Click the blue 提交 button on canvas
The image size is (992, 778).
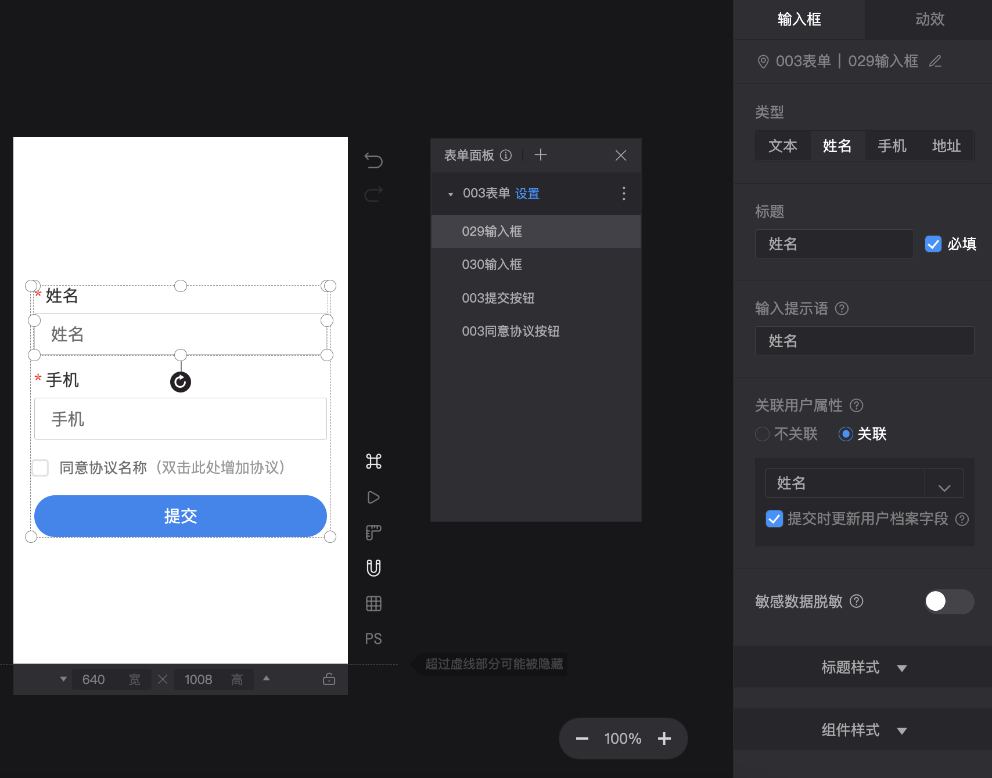[x=181, y=516]
